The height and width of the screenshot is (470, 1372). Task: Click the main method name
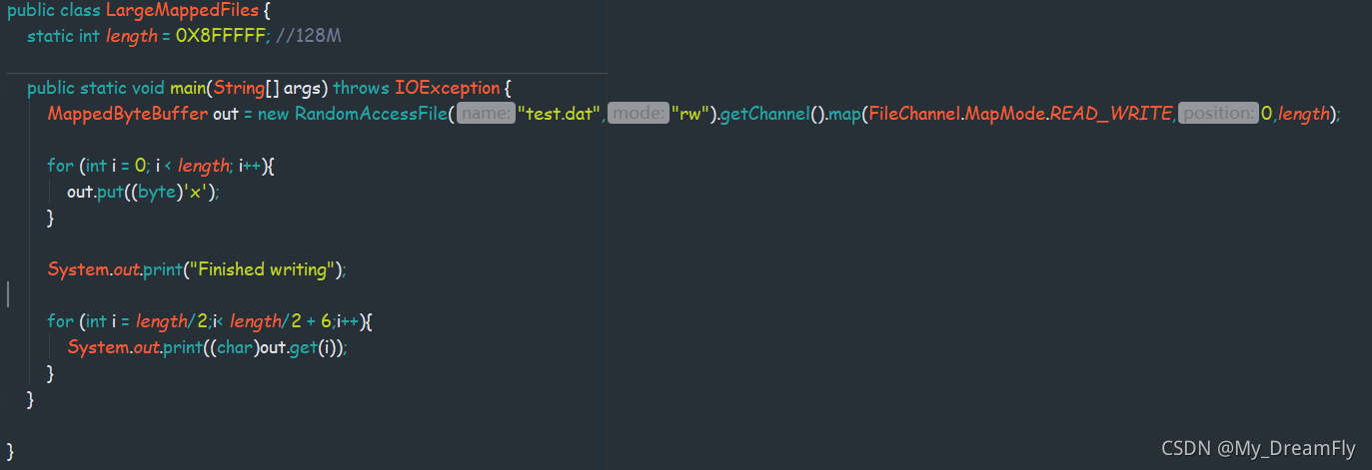coord(188,88)
